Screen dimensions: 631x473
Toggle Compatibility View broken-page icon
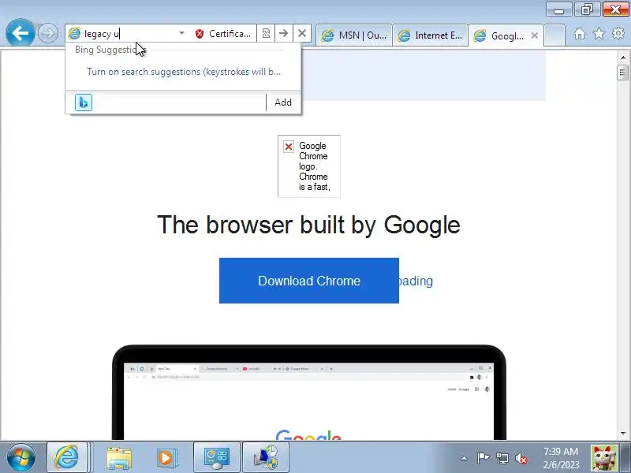tap(266, 33)
